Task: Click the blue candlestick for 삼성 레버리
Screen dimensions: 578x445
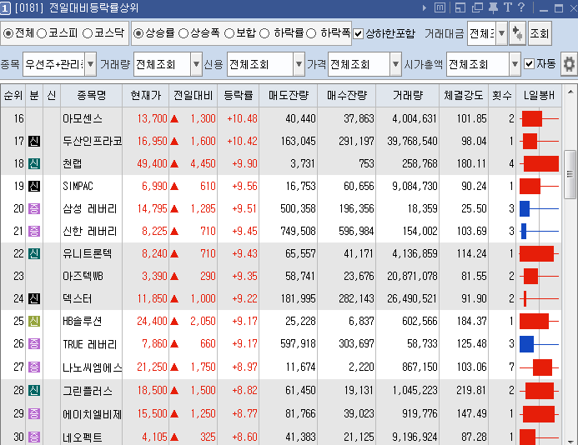Action: pyautogui.click(x=539, y=209)
